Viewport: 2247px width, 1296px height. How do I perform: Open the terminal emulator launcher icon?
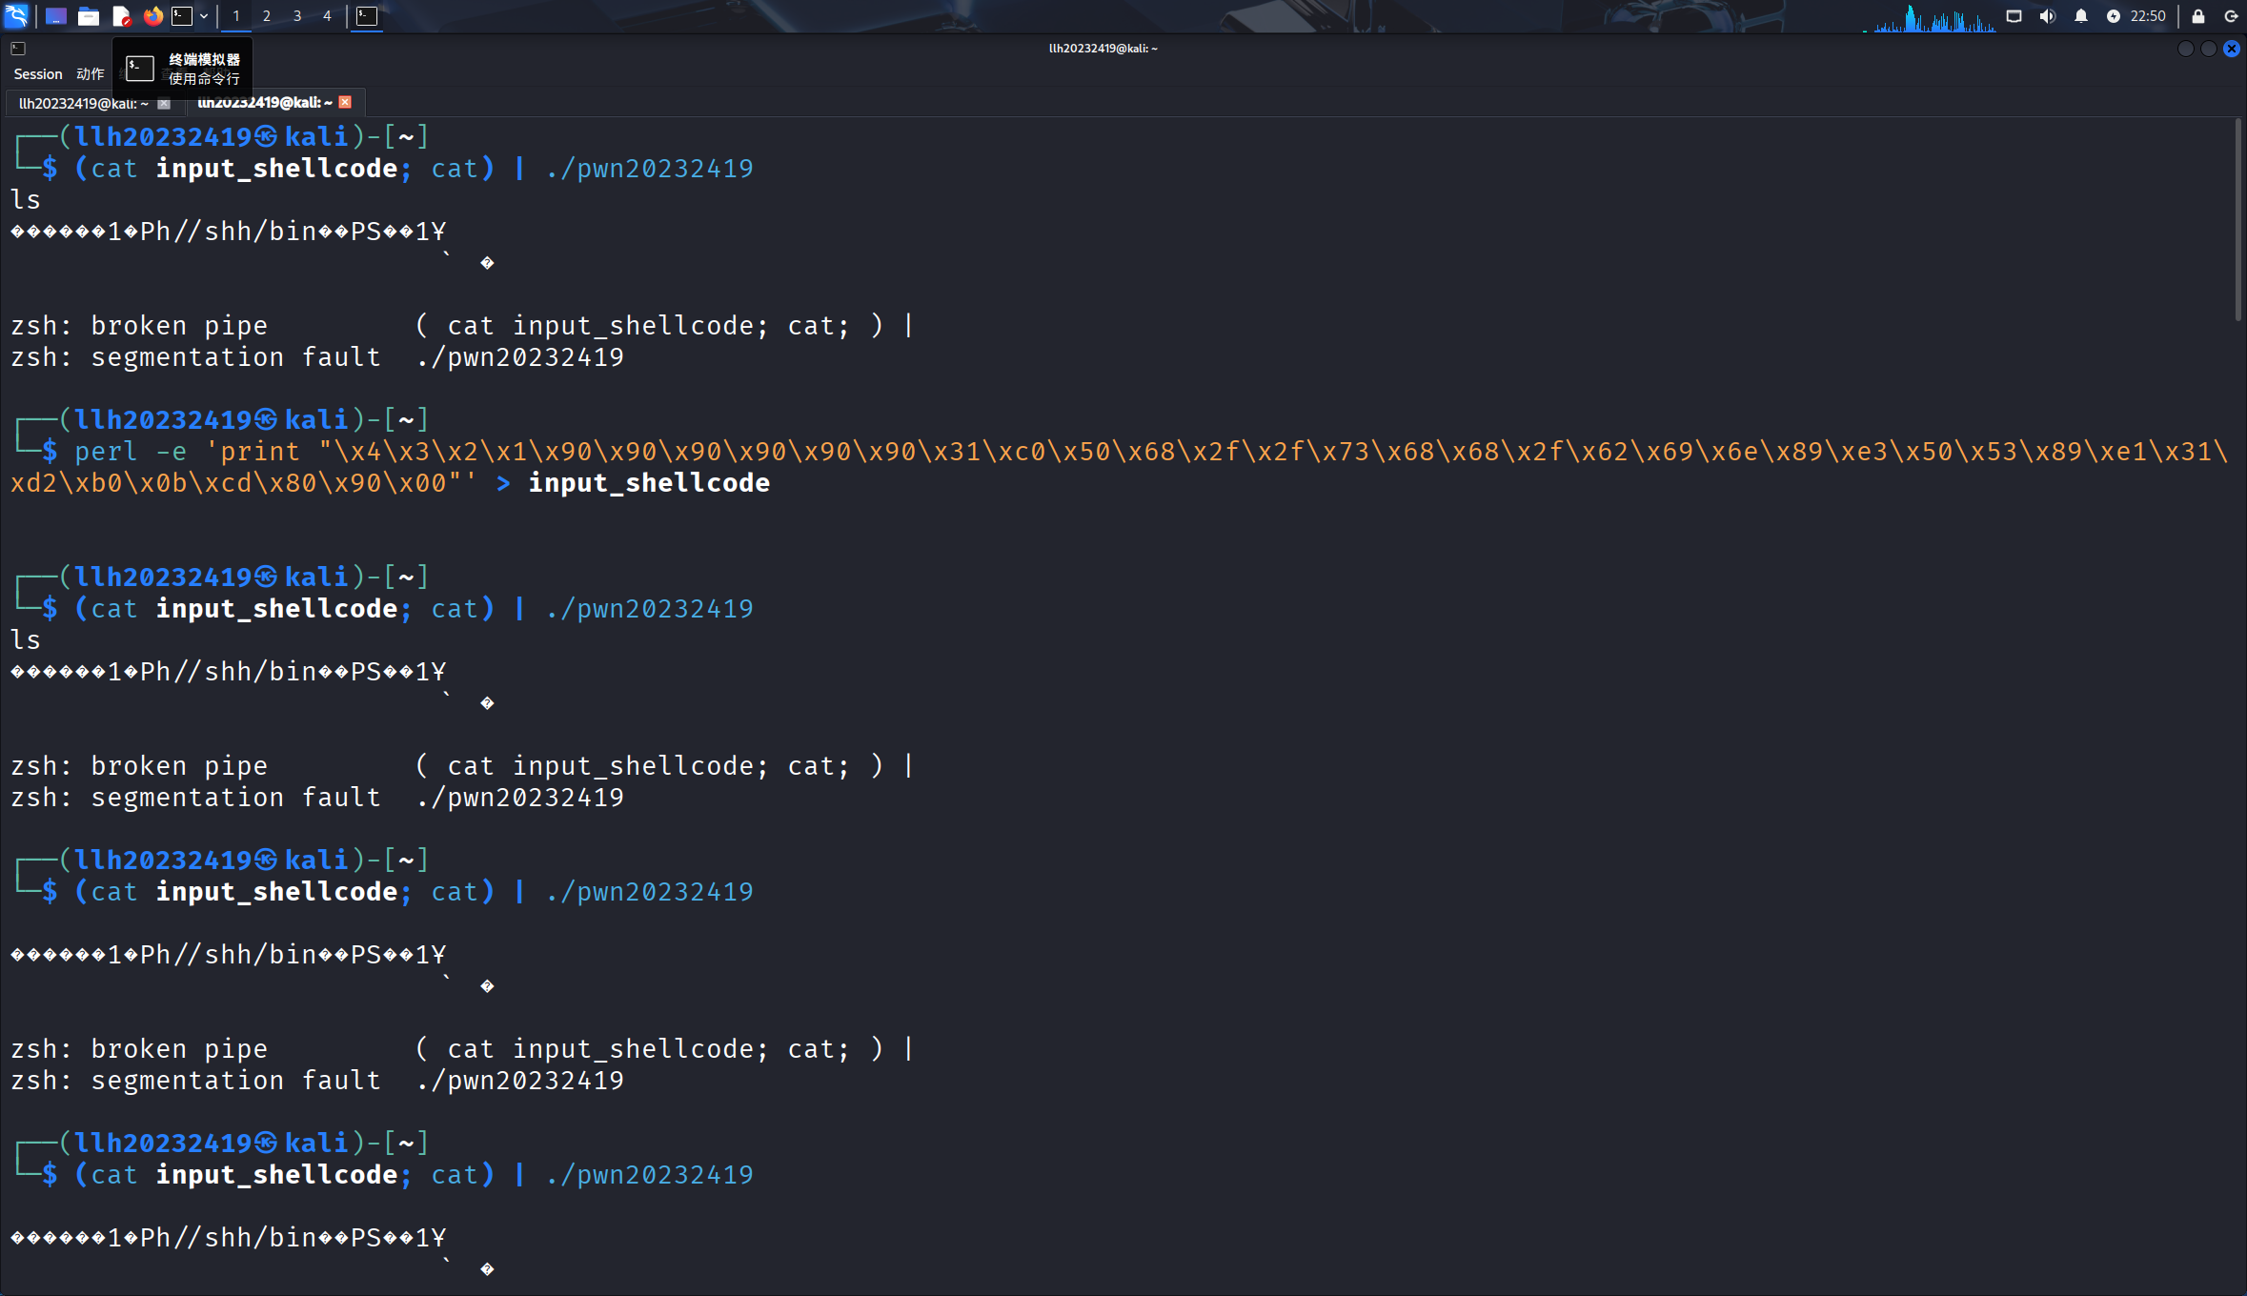click(182, 15)
